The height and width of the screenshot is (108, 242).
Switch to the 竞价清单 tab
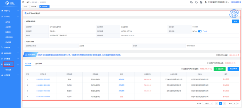pyautogui.click(x=28, y=64)
